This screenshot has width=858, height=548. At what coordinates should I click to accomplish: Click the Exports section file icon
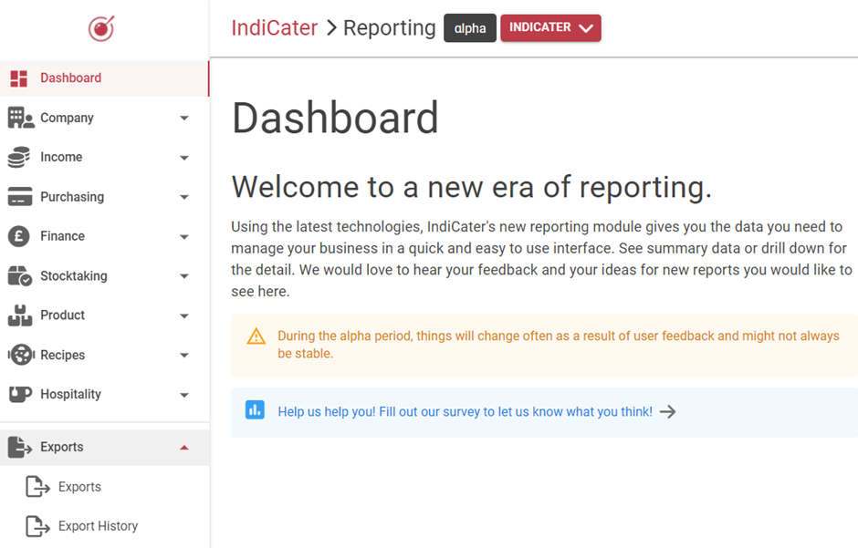(x=20, y=448)
